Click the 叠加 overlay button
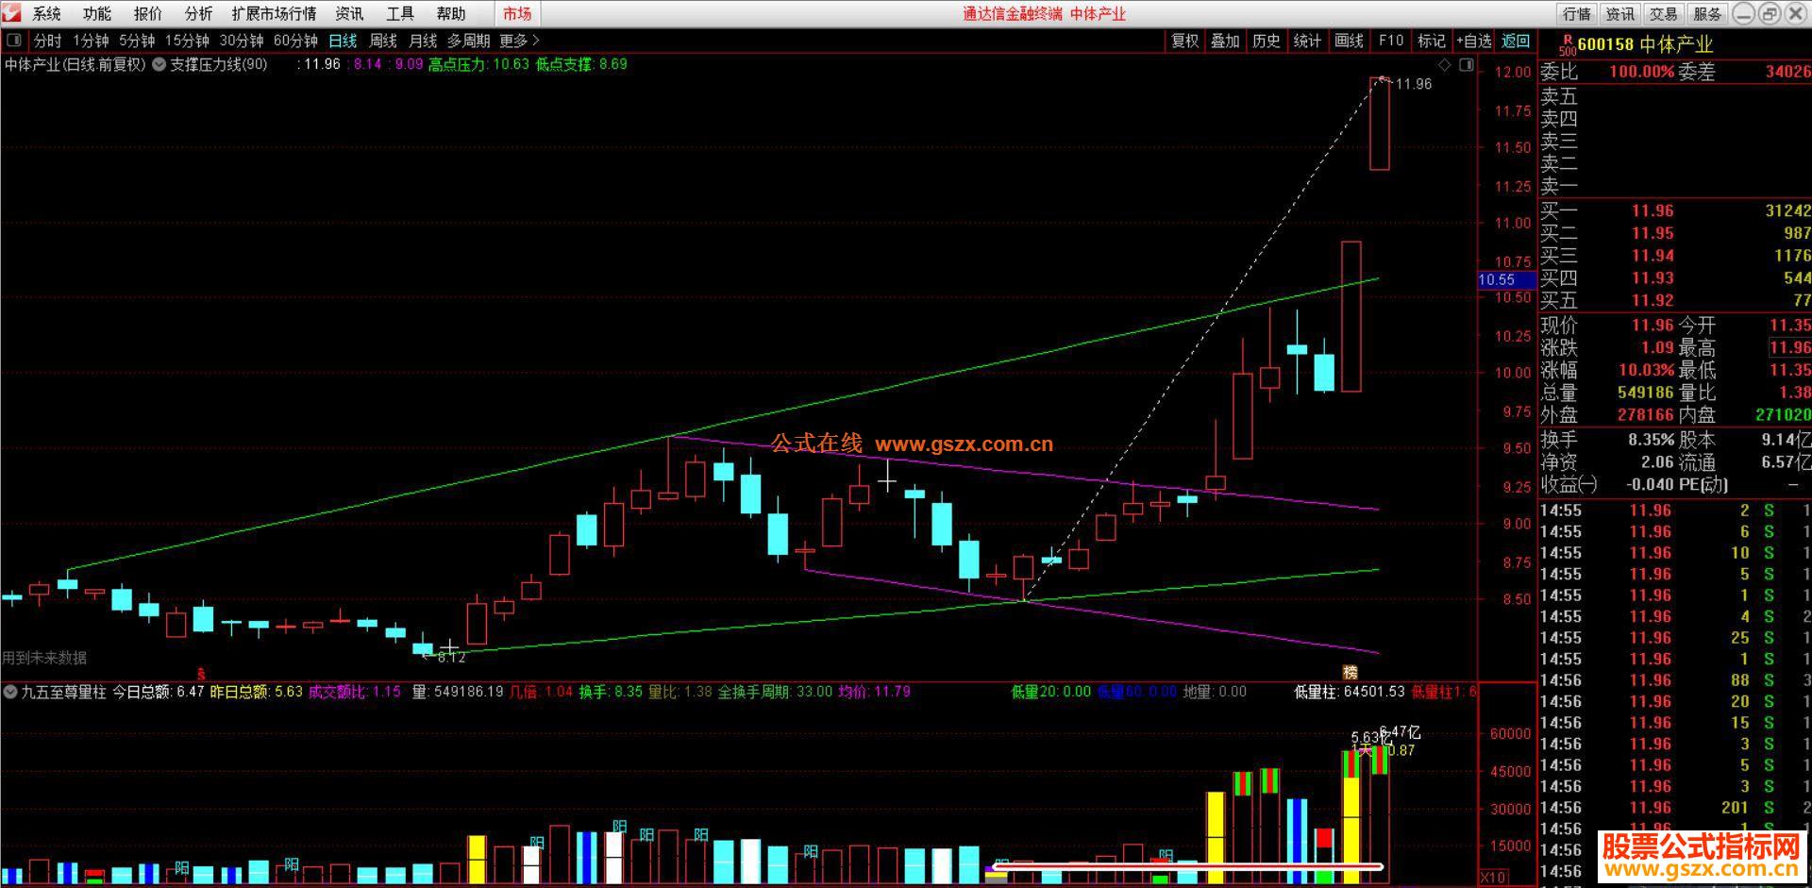This screenshot has height=888, width=1812. point(1225,41)
